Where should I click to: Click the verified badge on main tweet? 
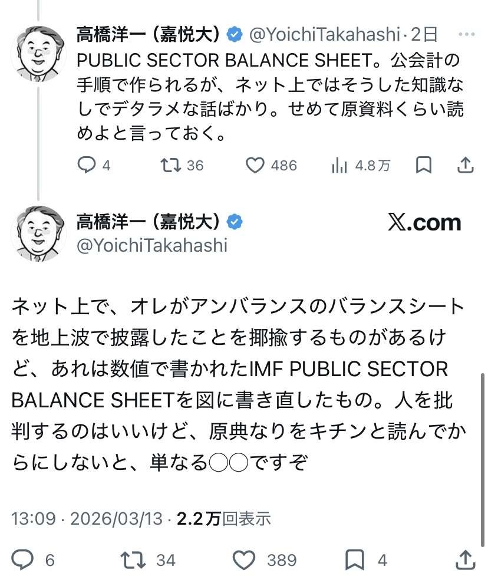235,222
